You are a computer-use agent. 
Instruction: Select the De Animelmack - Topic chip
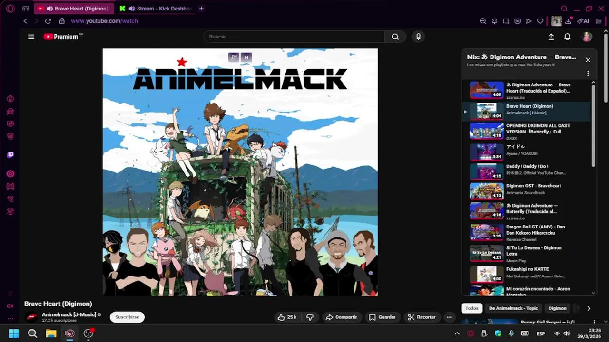pyautogui.click(x=513, y=308)
